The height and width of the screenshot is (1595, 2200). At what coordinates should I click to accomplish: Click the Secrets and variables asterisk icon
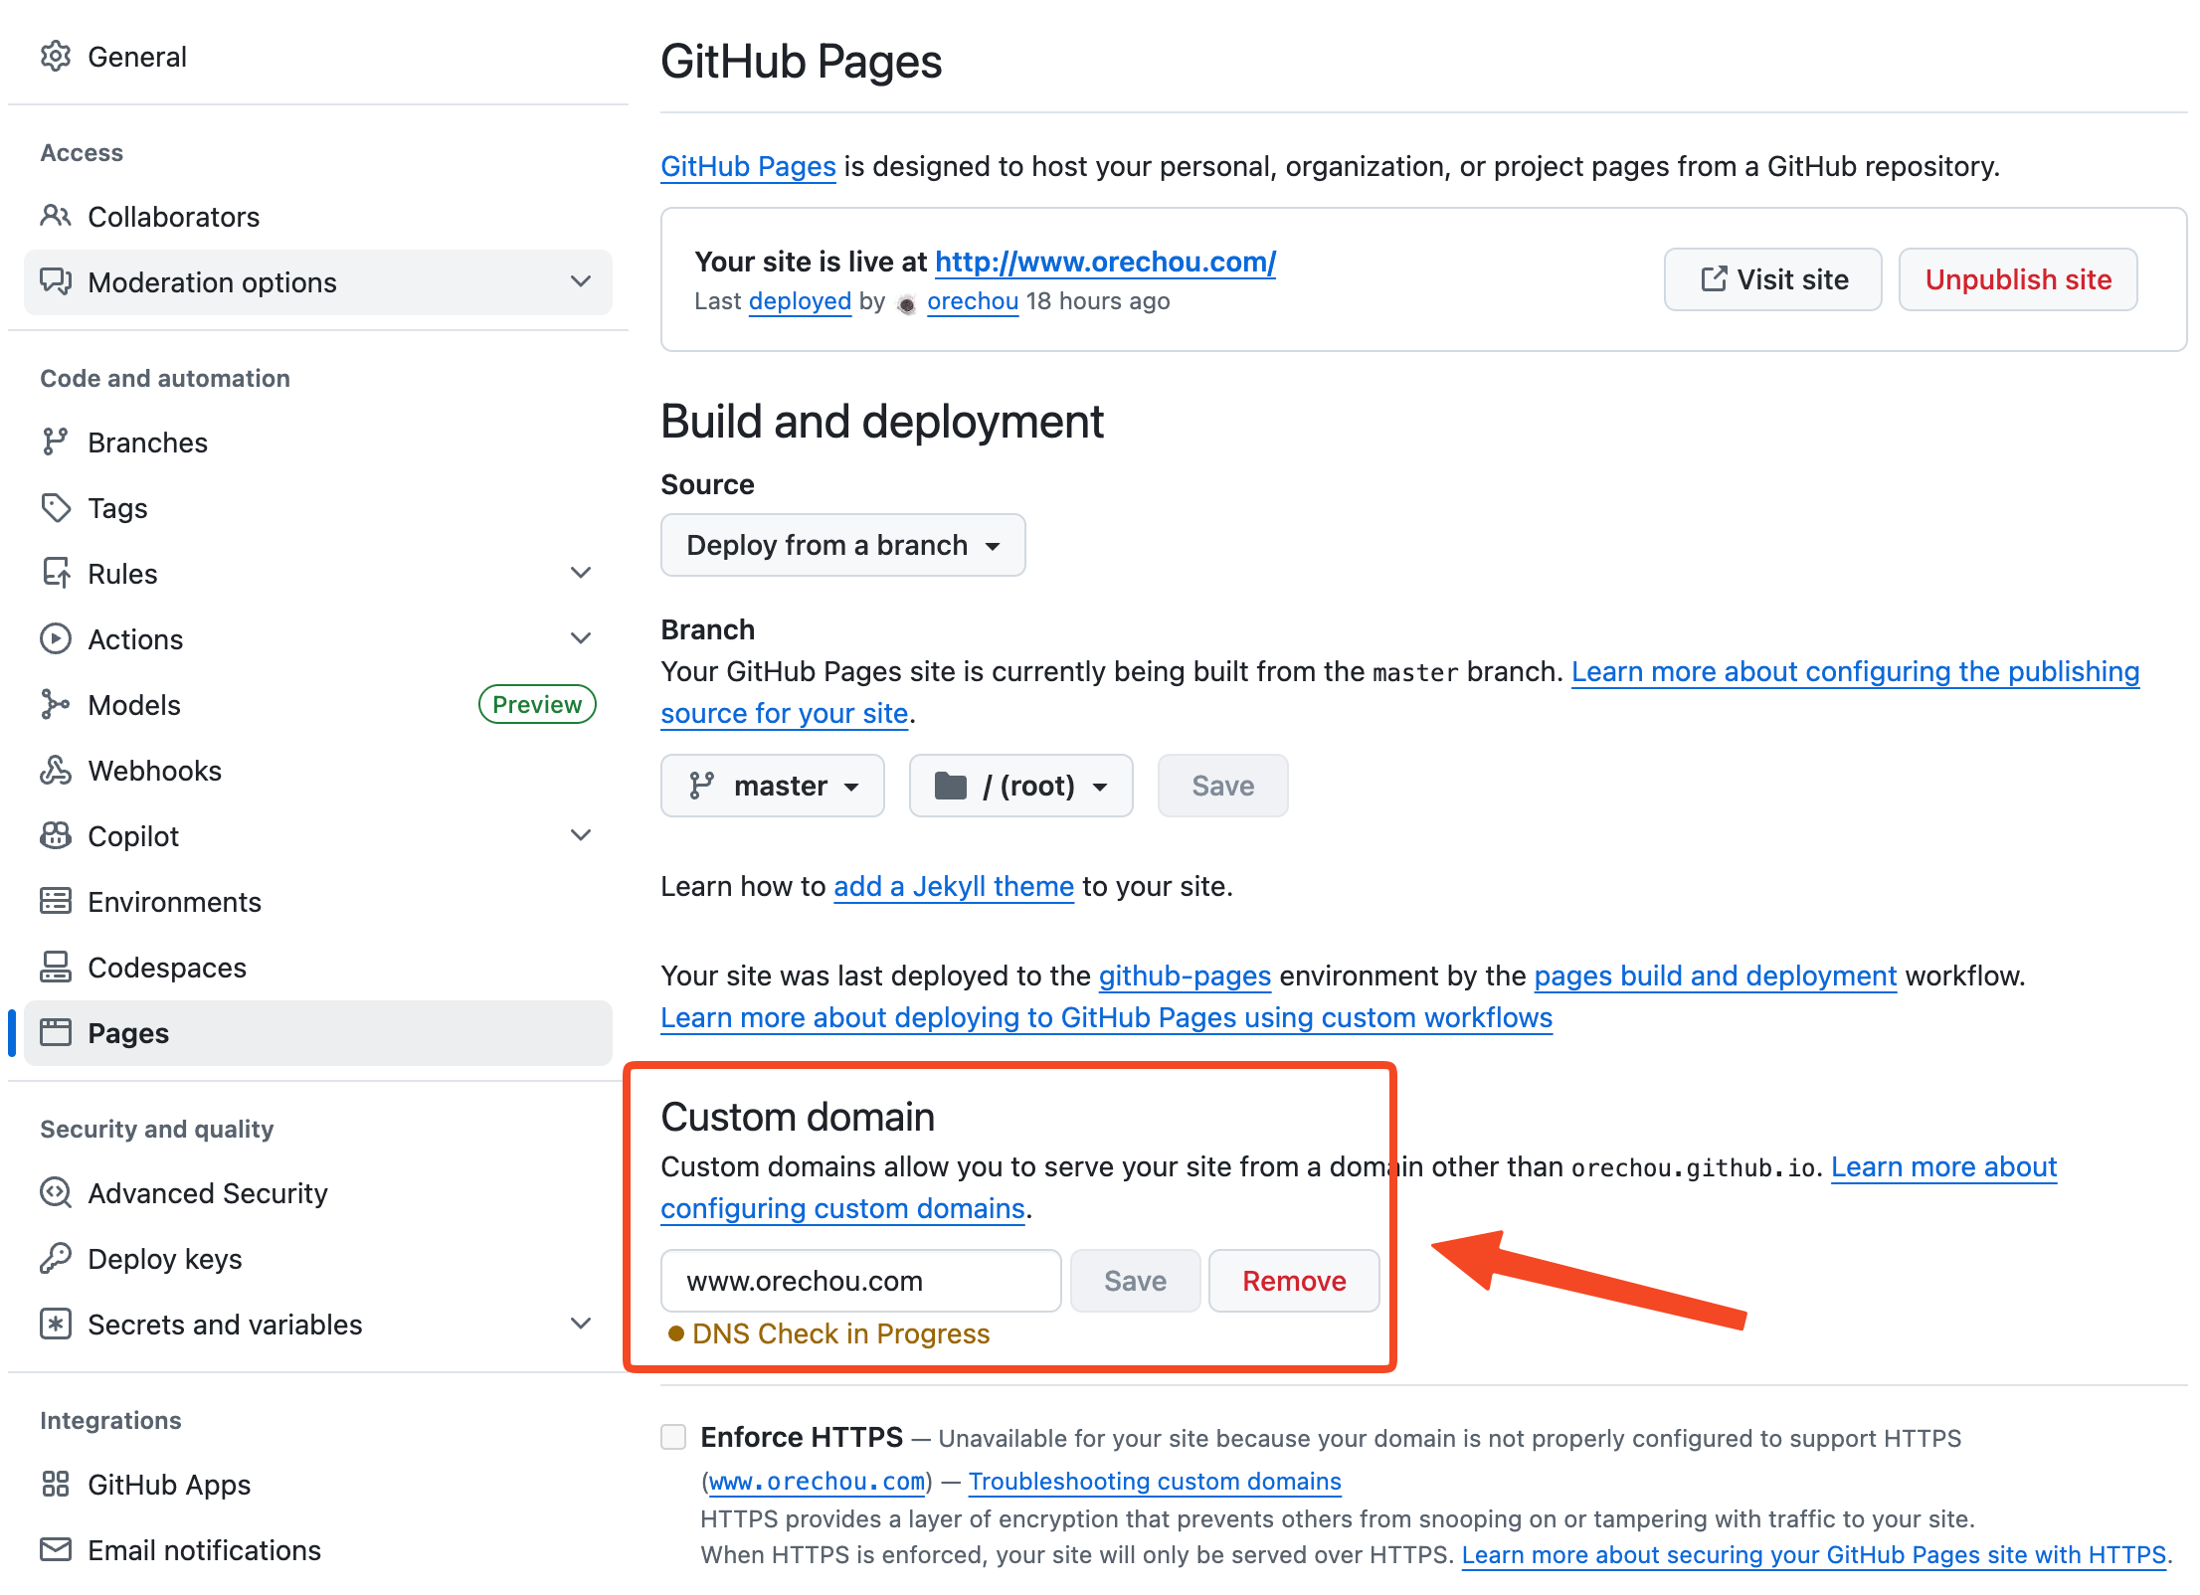coord(56,1324)
